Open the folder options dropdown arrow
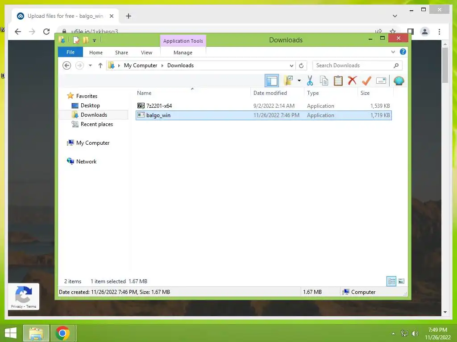 tap(299, 81)
